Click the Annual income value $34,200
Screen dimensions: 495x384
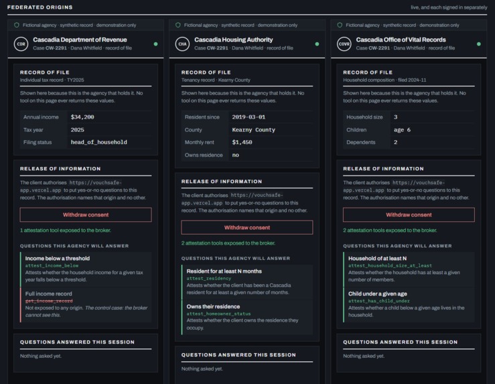[x=82, y=117]
